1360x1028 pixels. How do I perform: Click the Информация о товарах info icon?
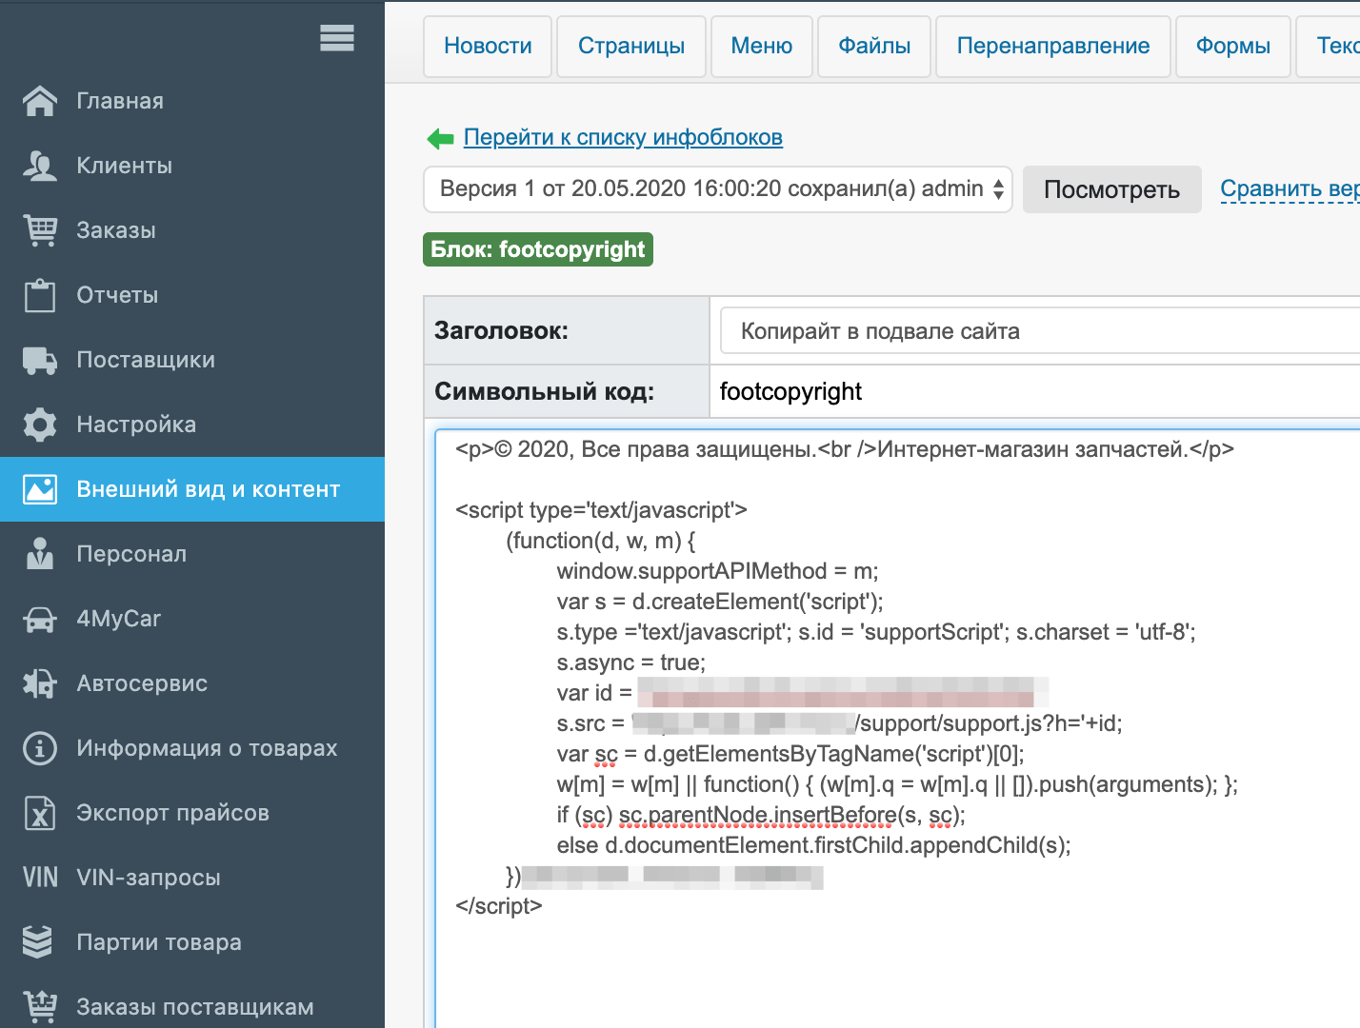click(40, 748)
